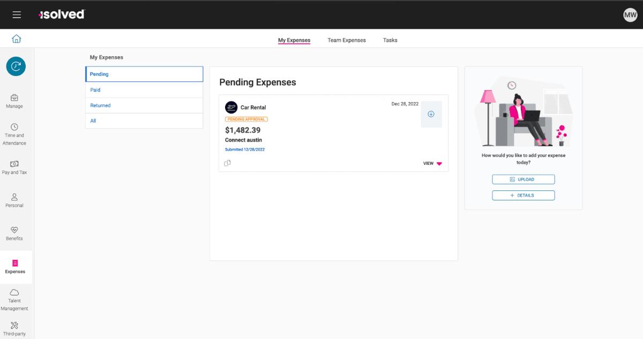This screenshot has height=339, width=643.
Task: Click the copy icon on the expense card
Action: [x=227, y=163]
